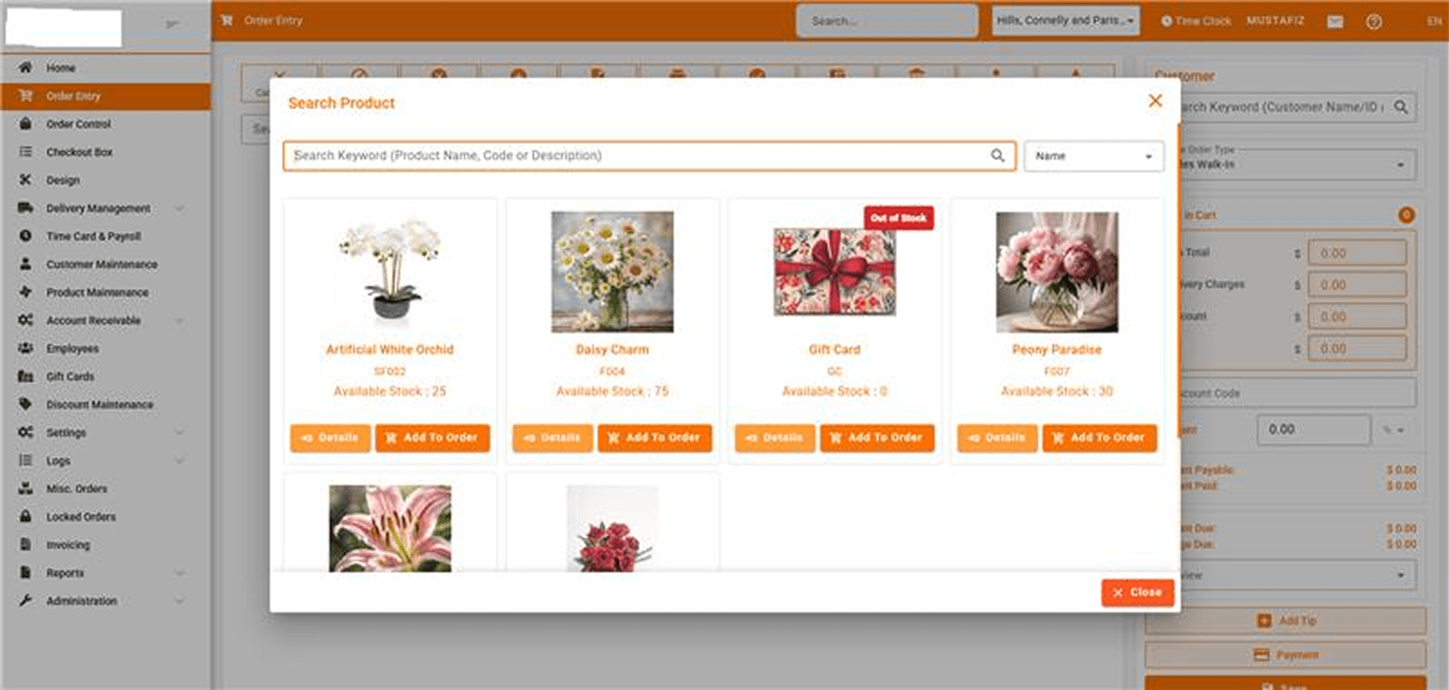The image size is (1449, 690).
Task: Open the Hills, Connelly and Paris store dropdown
Action: point(1065,21)
